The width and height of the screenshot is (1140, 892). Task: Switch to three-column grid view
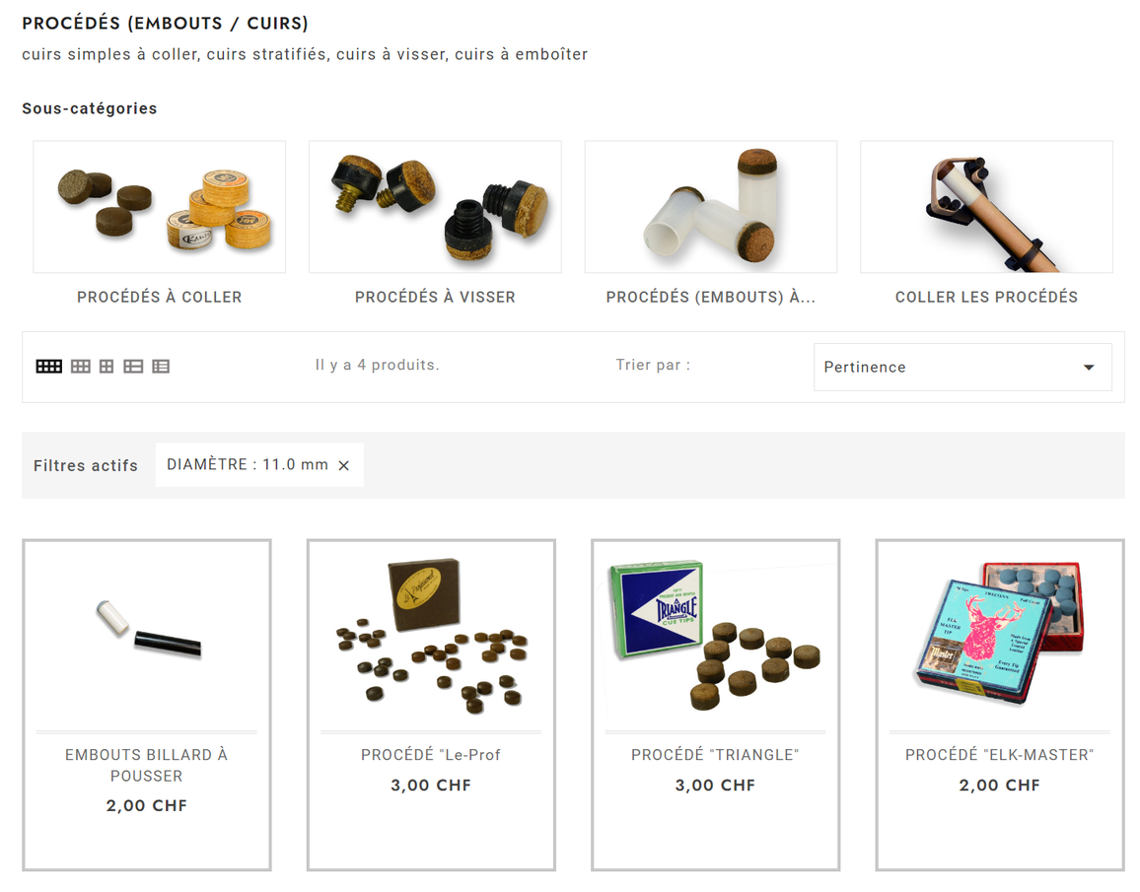[x=81, y=367]
